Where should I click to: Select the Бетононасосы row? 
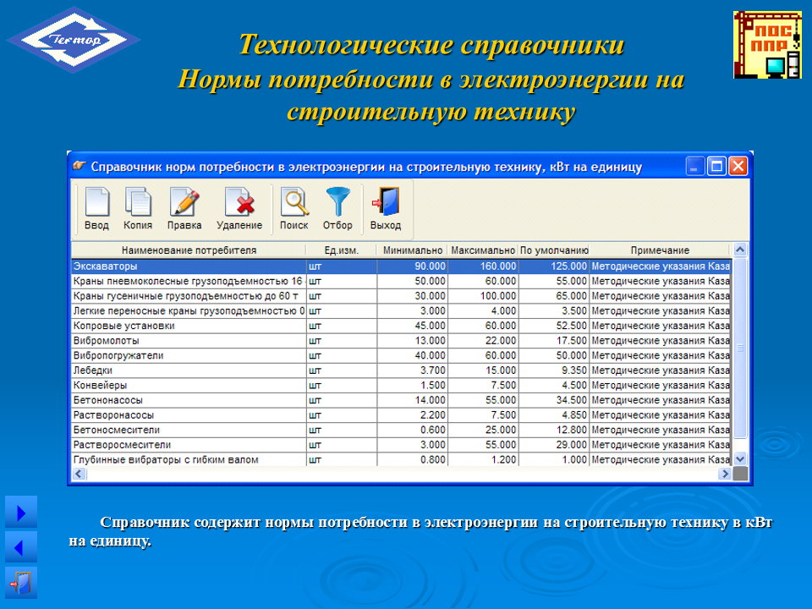[401, 400]
